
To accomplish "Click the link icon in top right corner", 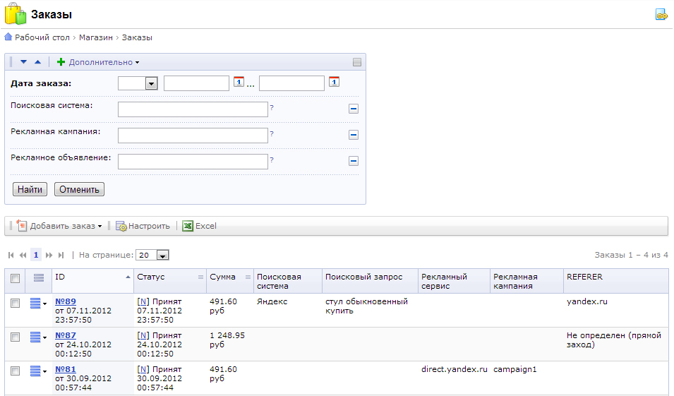I will point(661,14).
